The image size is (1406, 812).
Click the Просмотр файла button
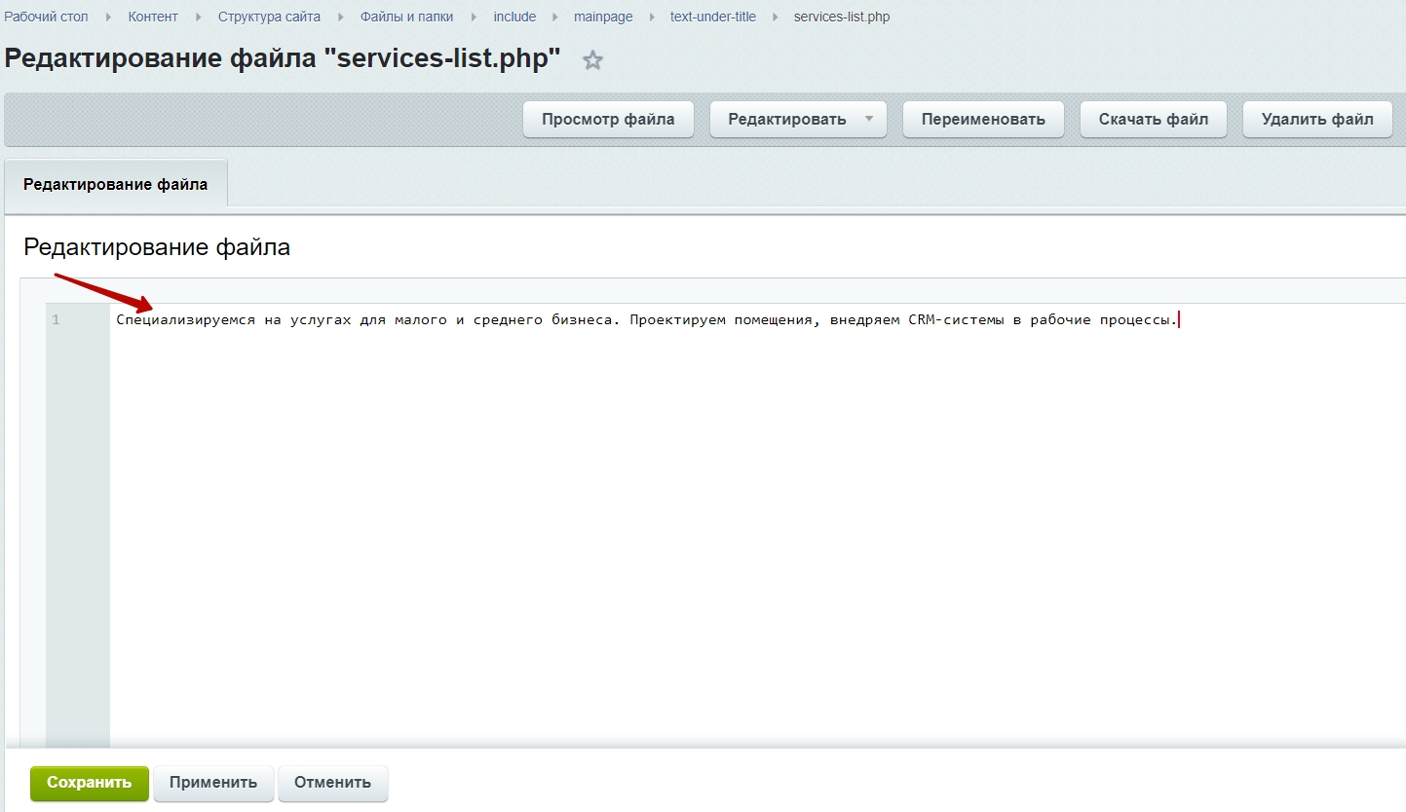pos(608,120)
